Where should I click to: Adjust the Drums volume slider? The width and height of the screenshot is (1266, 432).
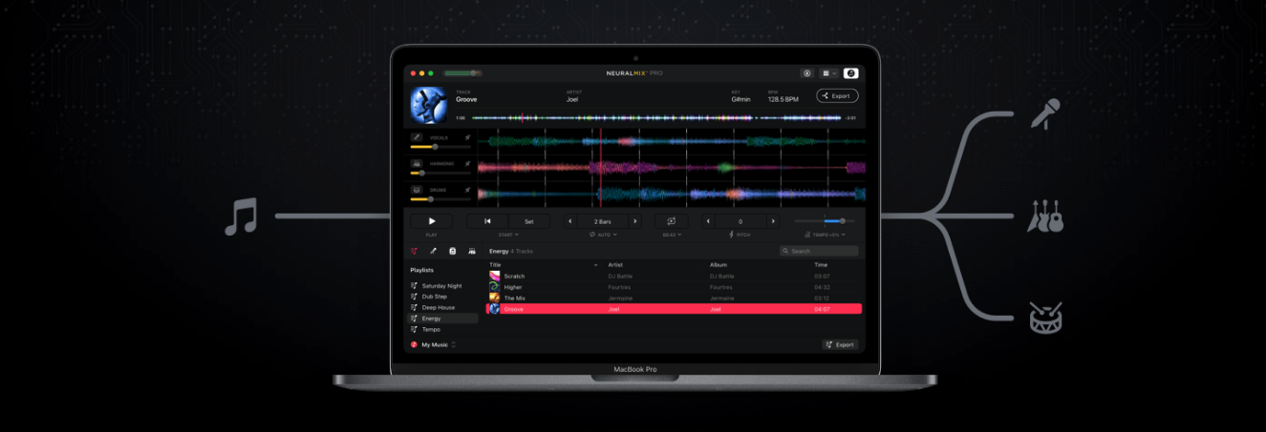click(x=440, y=199)
